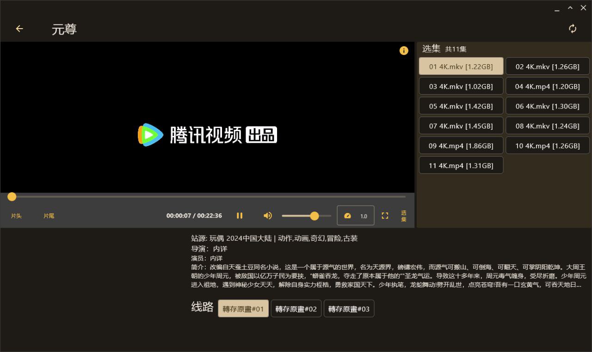Play episode 02 4K.mkv [1.26GB]

coord(548,67)
